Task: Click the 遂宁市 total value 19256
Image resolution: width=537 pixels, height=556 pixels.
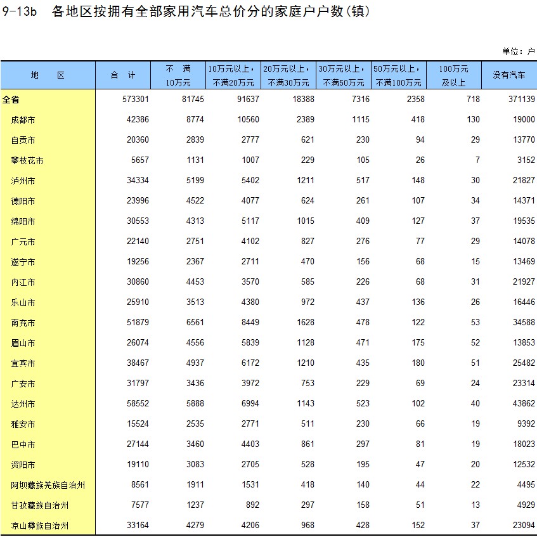Action: click(138, 261)
